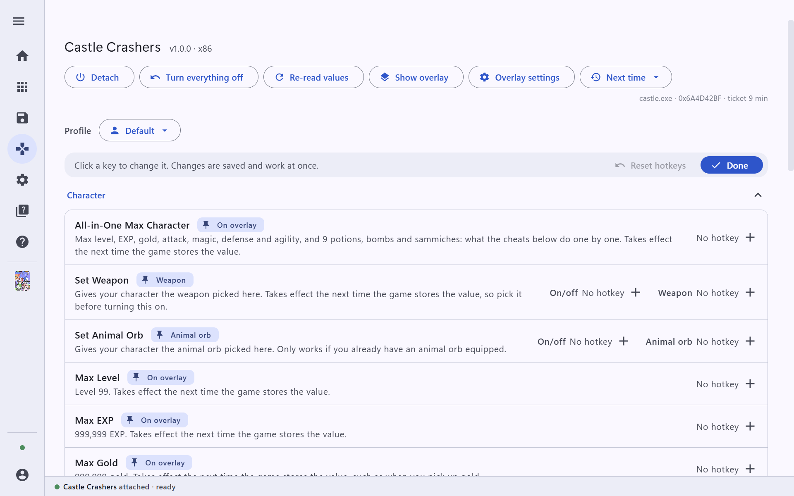Click the question mark help icon
Viewport: 794px width, 496px height.
coord(22,242)
